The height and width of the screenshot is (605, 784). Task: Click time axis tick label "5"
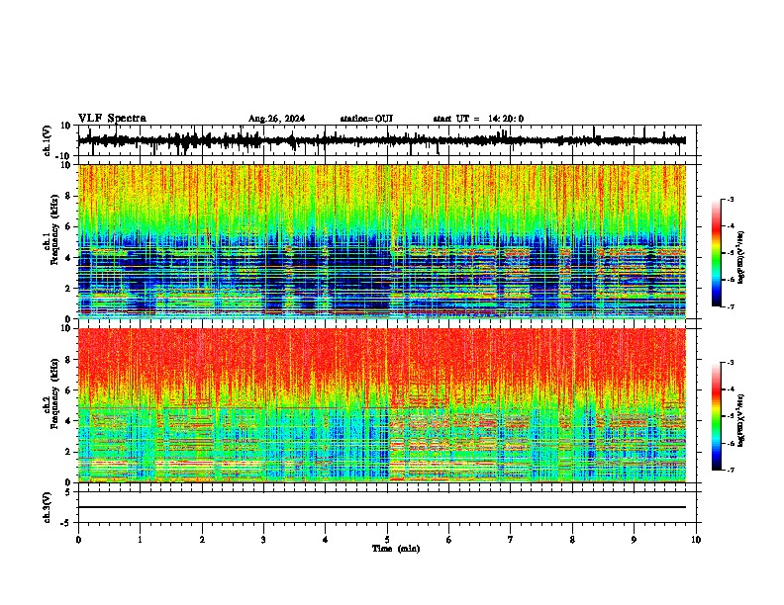click(387, 540)
